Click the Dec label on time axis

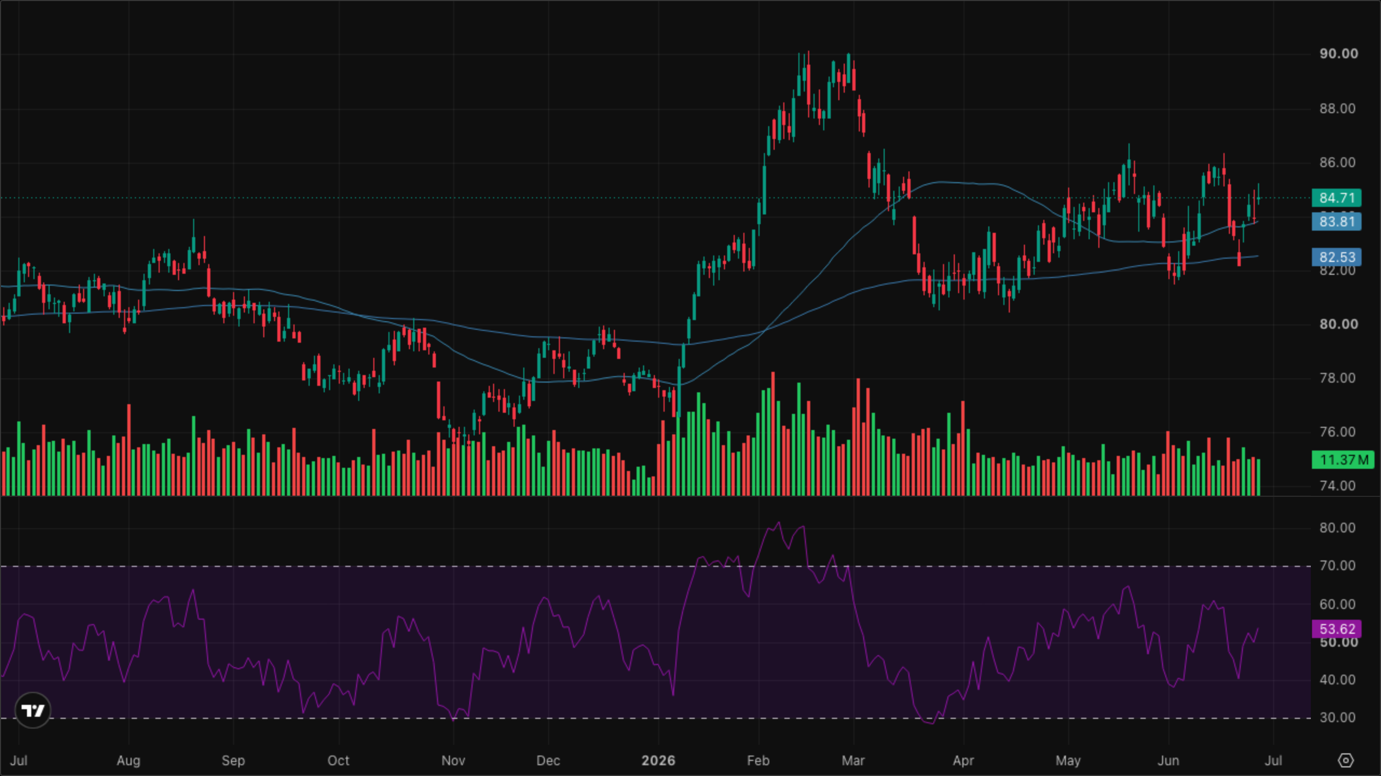coord(548,760)
